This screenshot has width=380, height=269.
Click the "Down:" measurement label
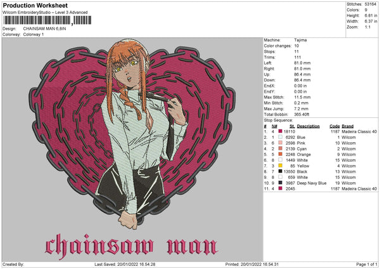click(270, 80)
